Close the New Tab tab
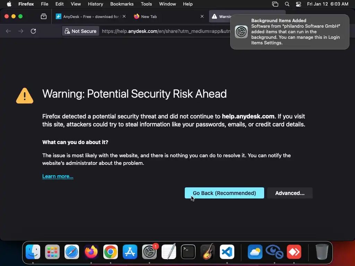The image size is (355, 266). coord(202,16)
